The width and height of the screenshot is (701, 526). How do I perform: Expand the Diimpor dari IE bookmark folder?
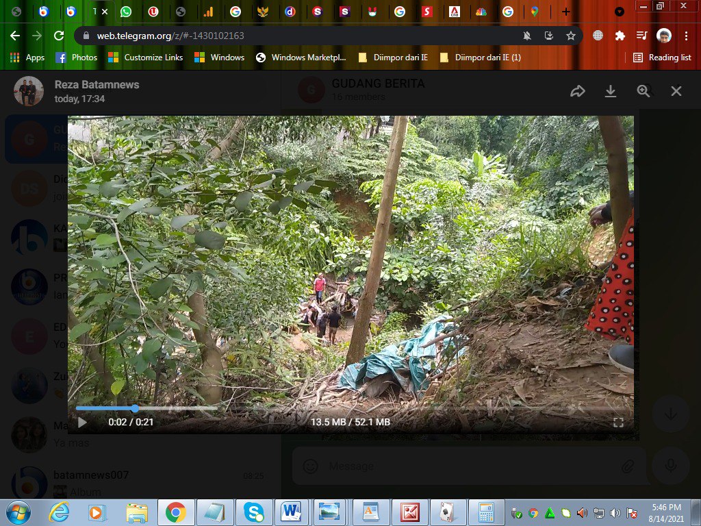pyautogui.click(x=392, y=58)
